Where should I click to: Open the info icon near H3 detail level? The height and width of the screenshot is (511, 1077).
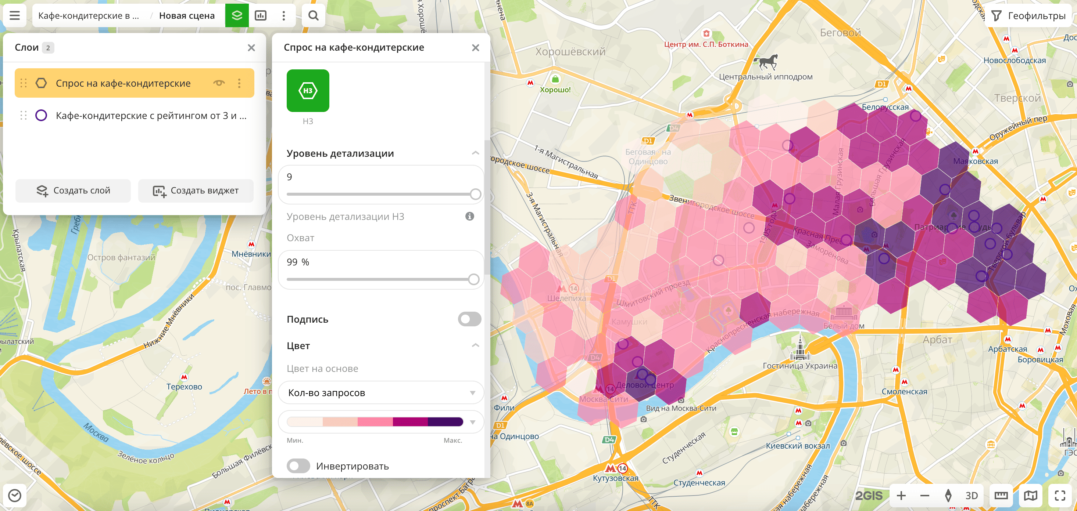click(469, 216)
